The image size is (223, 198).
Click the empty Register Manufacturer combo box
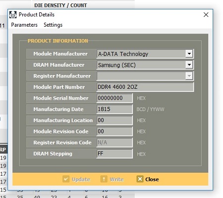(x=145, y=76)
